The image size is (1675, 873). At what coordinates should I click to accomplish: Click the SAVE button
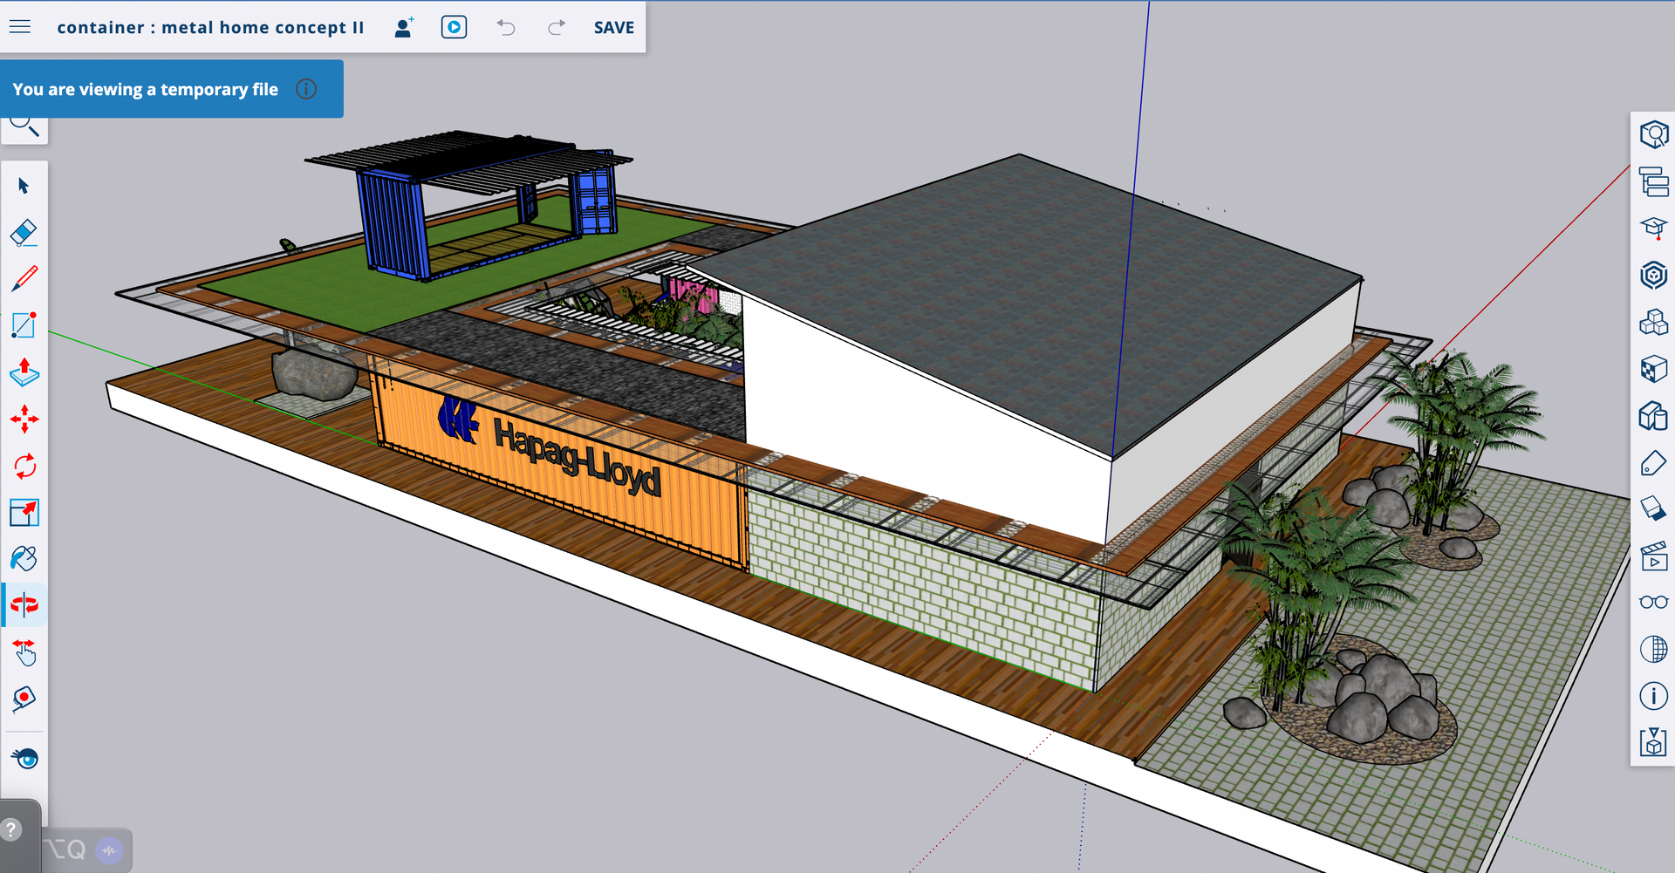(x=613, y=28)
